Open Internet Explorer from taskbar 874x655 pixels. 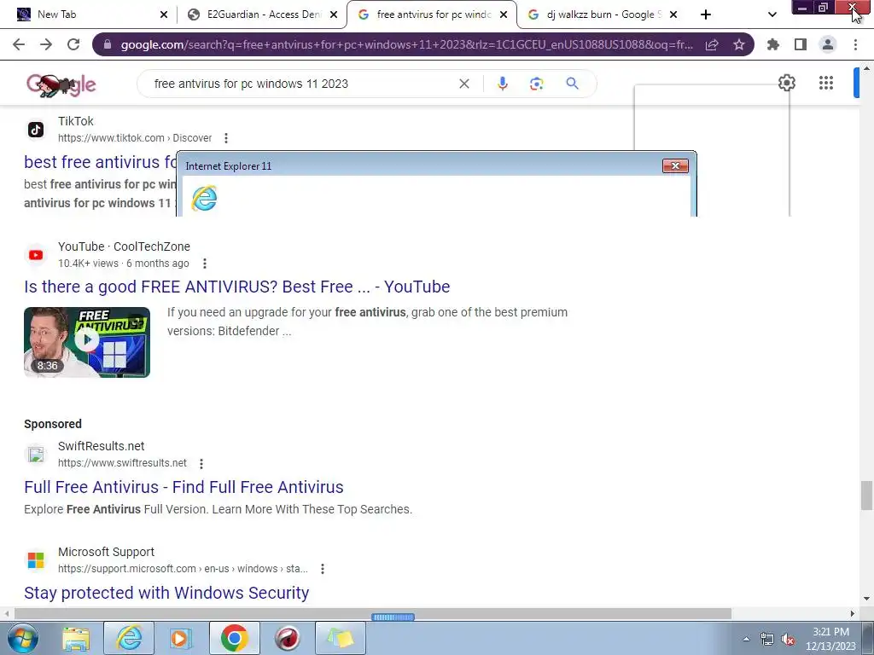pyautogui.click(x=129, y=638)
